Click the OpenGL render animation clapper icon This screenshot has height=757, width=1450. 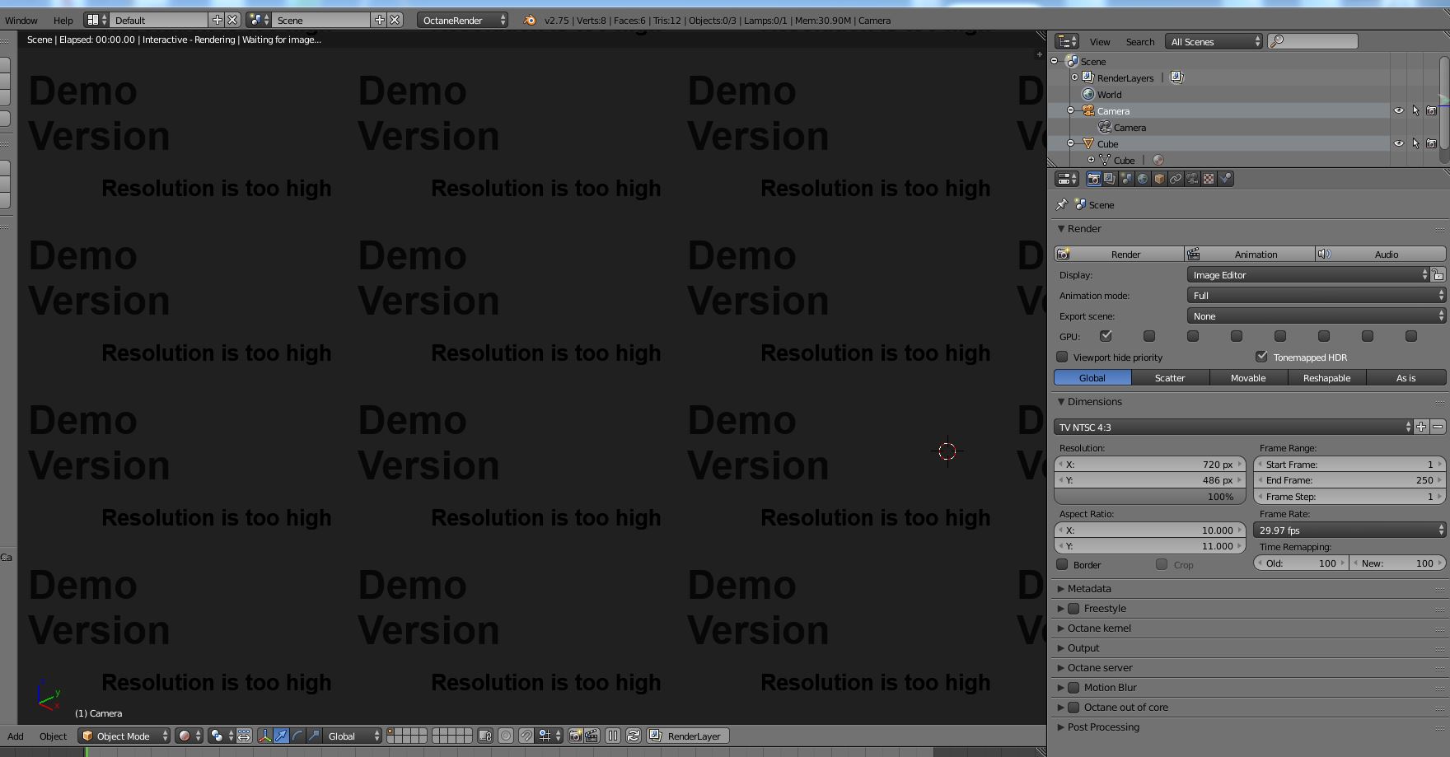pos(592,736)
